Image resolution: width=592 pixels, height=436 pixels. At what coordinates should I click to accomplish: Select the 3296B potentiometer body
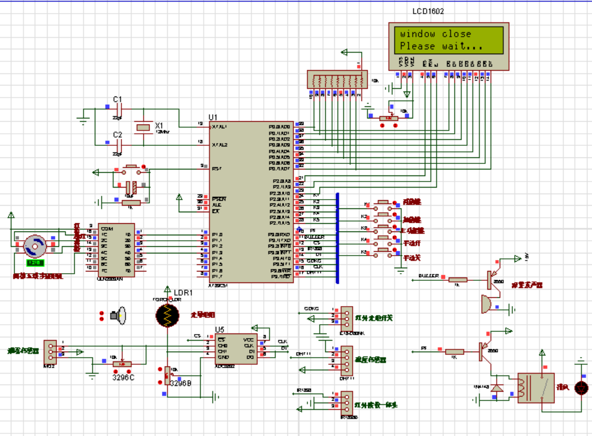point(167,376)
